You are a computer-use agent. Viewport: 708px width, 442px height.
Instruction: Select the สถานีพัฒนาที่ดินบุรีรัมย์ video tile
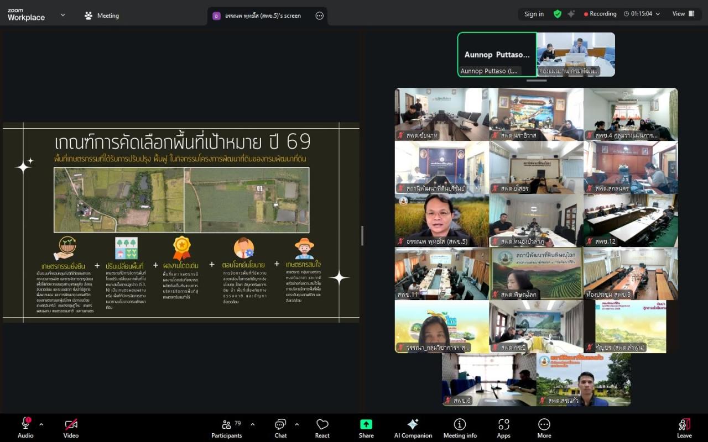coord(442,167)
